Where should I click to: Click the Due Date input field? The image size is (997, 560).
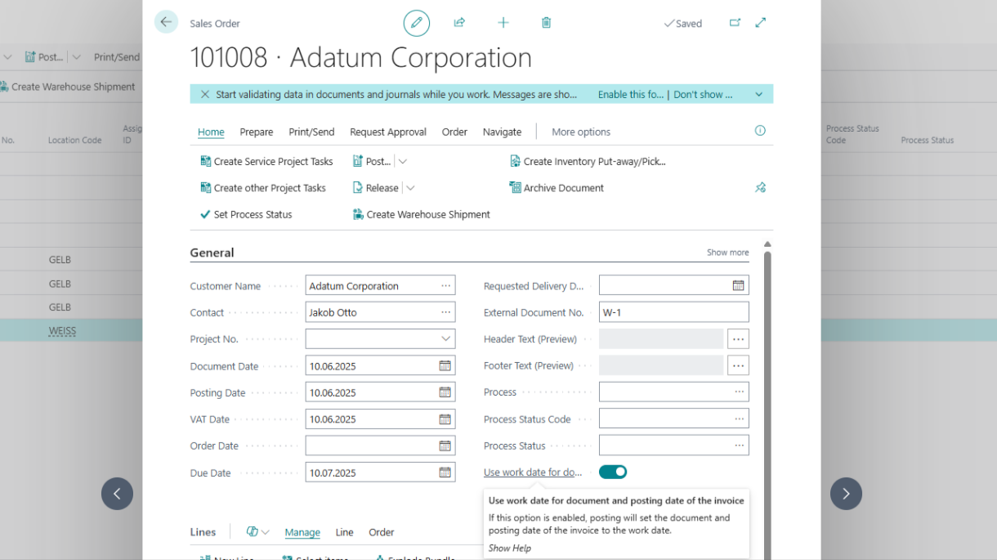[380, 473]
